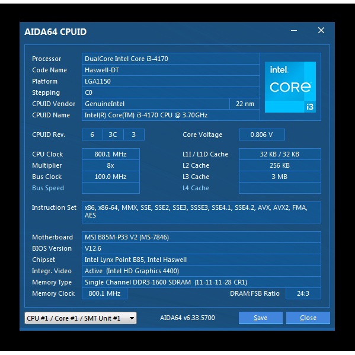The height and width of the screenshot is (355, 355).
Task: Select the Processor value DualCore Intel Core i3-4170
Action: point(171,59)
